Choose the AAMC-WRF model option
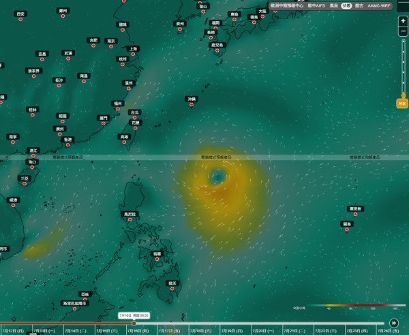 click(x=379, y=5)
